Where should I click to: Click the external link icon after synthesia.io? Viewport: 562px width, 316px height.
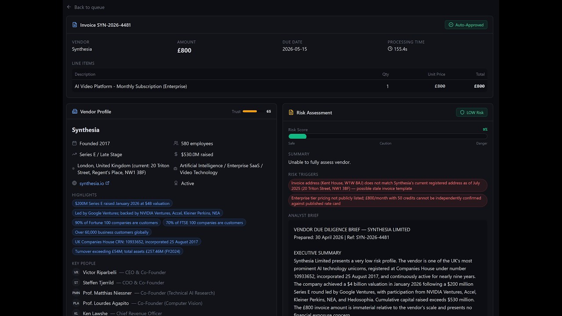pyautogui.click(x=108, y=183)
